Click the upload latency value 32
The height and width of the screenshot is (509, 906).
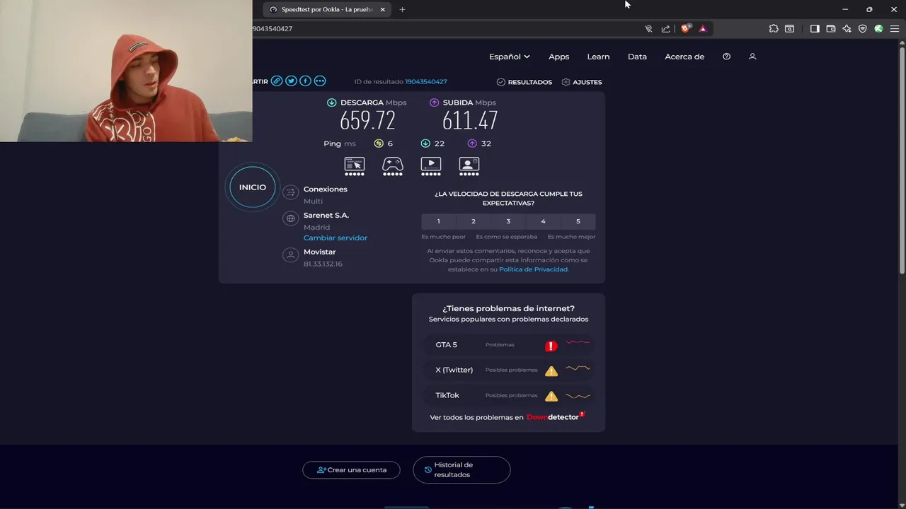[x=486, y=144]
